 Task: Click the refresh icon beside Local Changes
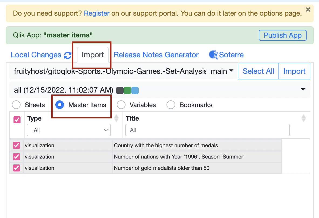[x=68, y=55]
